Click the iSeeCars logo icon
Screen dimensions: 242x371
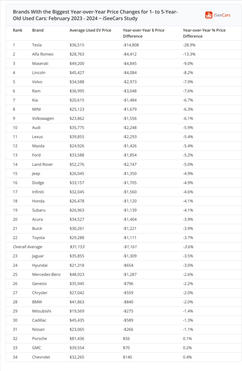pyautogui.click(x=209, y=15)
